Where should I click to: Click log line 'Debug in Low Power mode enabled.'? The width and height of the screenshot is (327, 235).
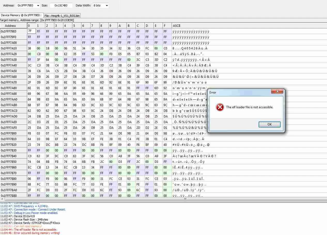coord(29,213)
